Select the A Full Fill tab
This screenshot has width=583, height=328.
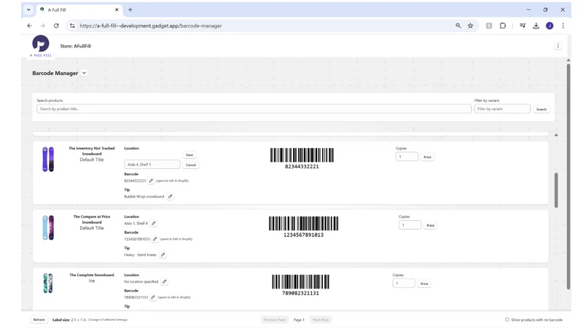point(79,9)
